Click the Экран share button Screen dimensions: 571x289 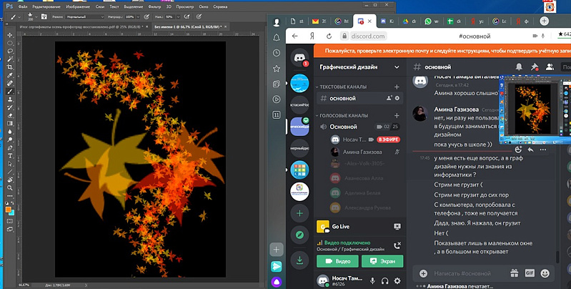[x=382, y=261]
